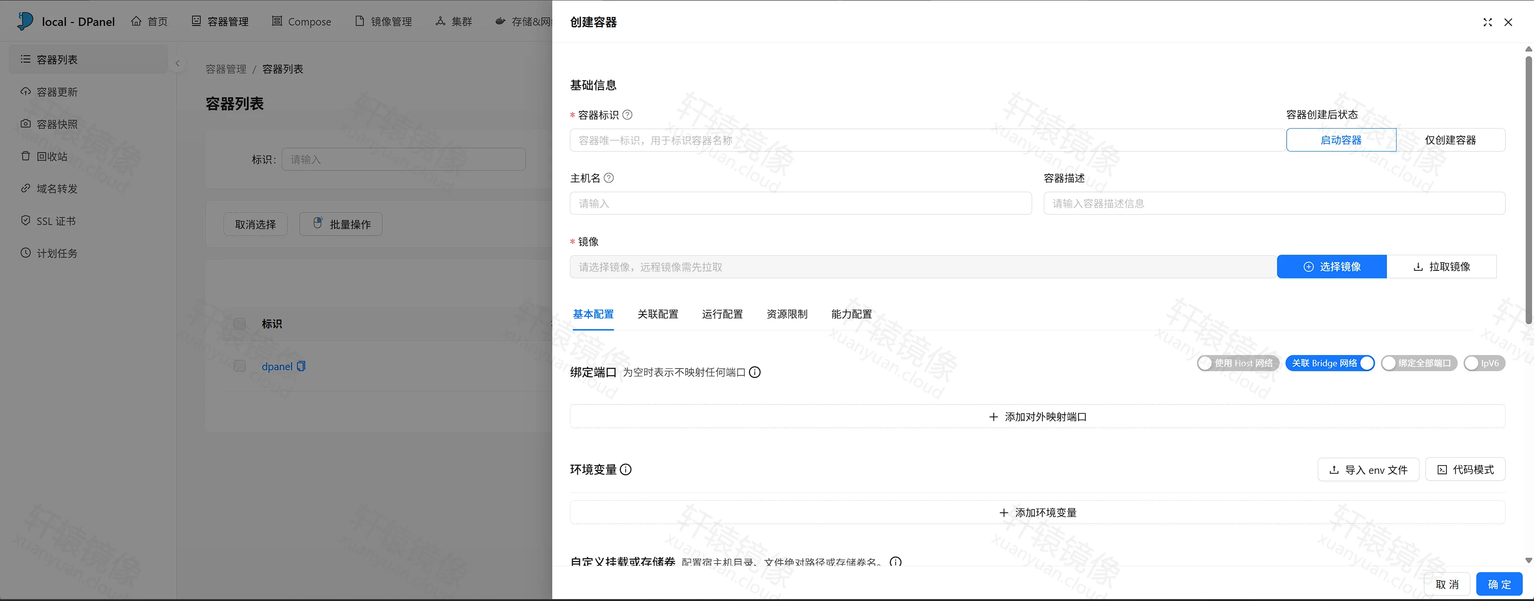Open 容器快照 in the sidebar
Image resolution: width=1534 pixels, height=601 pixels.
click(88, 124)
